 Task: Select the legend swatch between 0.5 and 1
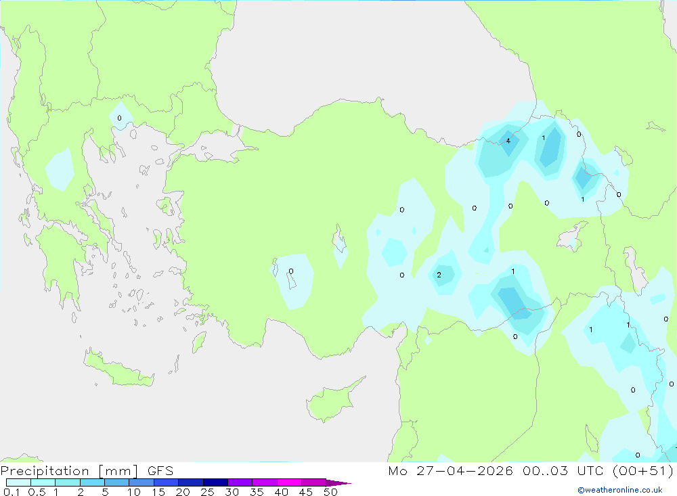[x=43, y=482]
